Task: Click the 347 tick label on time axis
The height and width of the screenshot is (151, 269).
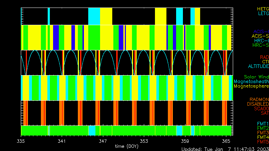Action: (103, 141)
